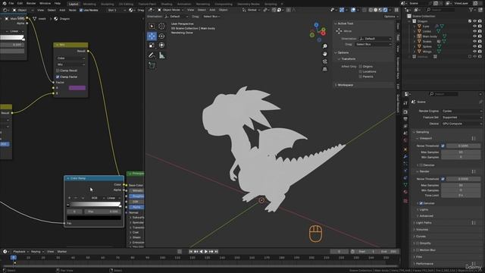
Task: Click the viewport zoom magnifier icon
Action: [x=325, y=46]
